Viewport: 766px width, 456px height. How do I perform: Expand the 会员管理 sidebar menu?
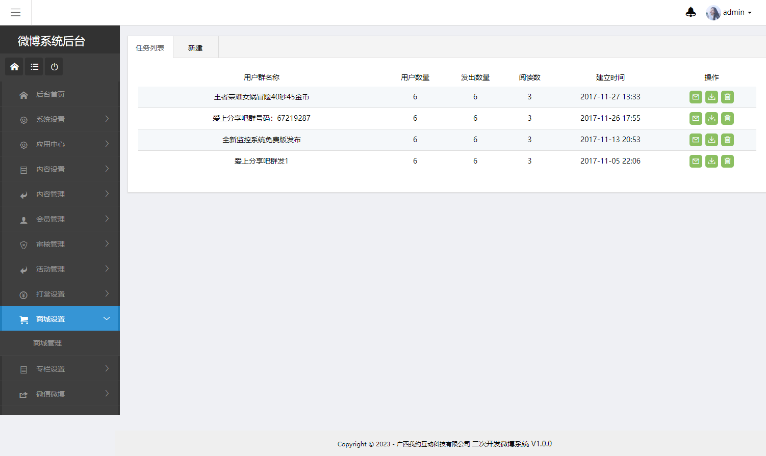click(x=60, y=219)
